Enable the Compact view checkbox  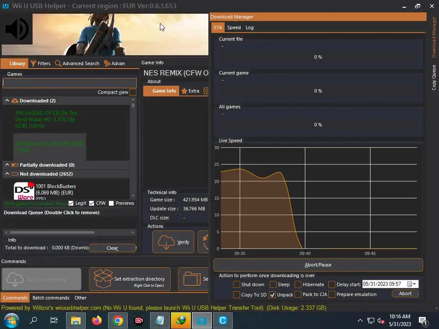[133, 92]
